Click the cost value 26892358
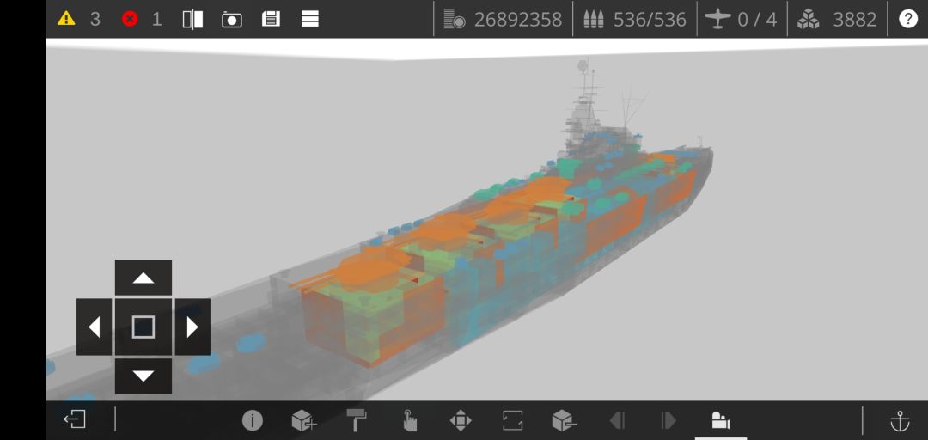Viewport: 928px width, 440px height. tap(518, 20)
